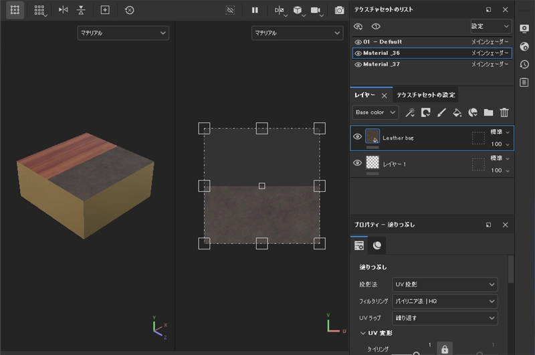Select the Material_37 texture set row

432,64
